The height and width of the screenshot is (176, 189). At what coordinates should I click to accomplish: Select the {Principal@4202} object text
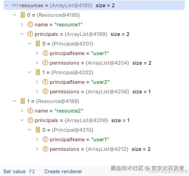[x=72, y=73]
